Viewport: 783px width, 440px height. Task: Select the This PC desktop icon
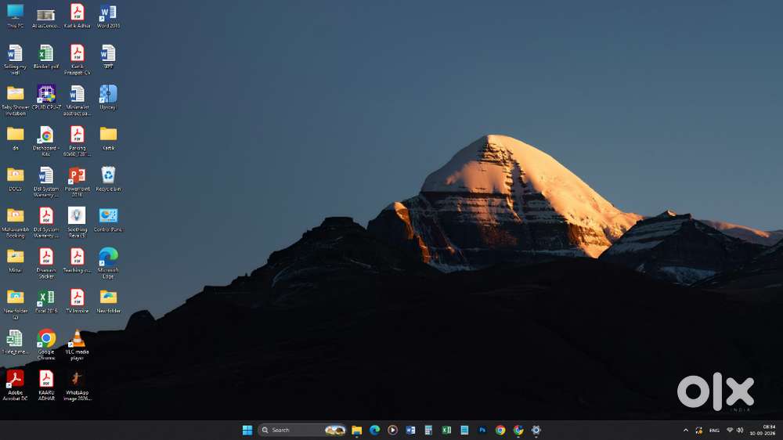[15, 16]
